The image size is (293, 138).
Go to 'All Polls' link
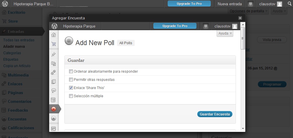coord(126,43)
